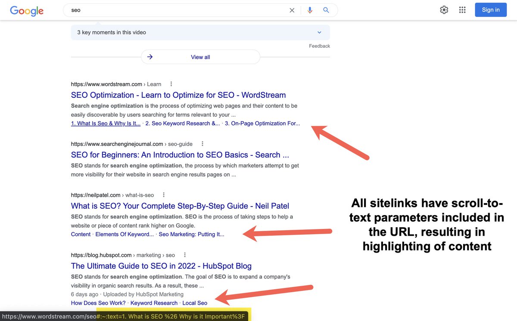Open three-dot menu for Neil Patel result

point(164,195)
